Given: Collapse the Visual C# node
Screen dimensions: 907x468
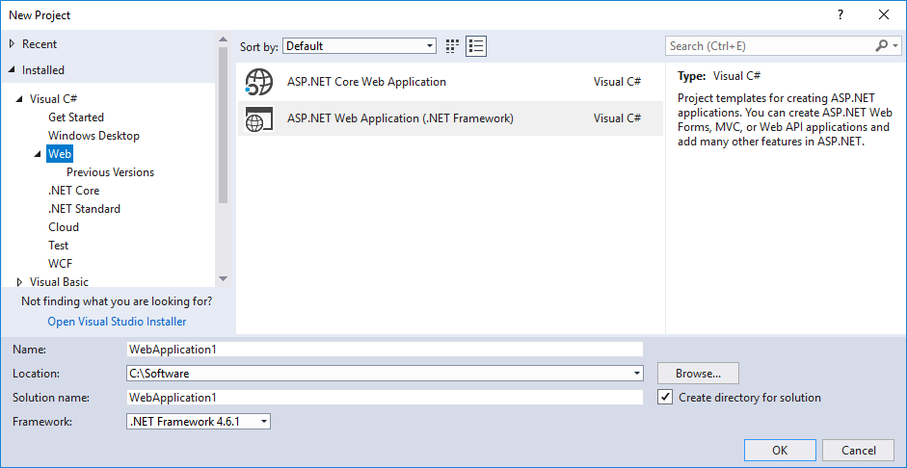Looking at the screenshot, I should coord(20,99).
